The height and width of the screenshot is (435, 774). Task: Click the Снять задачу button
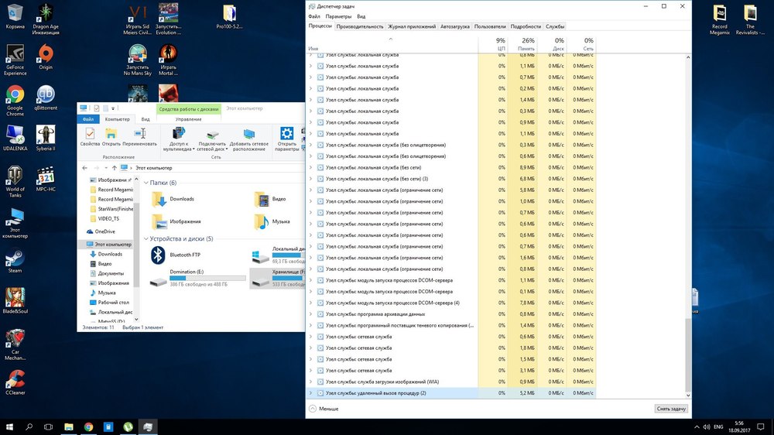[670, 409]
